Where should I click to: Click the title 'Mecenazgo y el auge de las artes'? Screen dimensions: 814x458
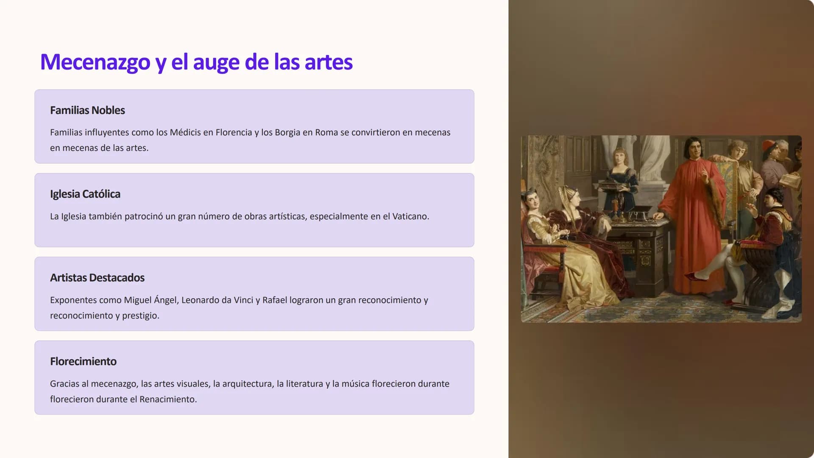(x=196, y=62)
